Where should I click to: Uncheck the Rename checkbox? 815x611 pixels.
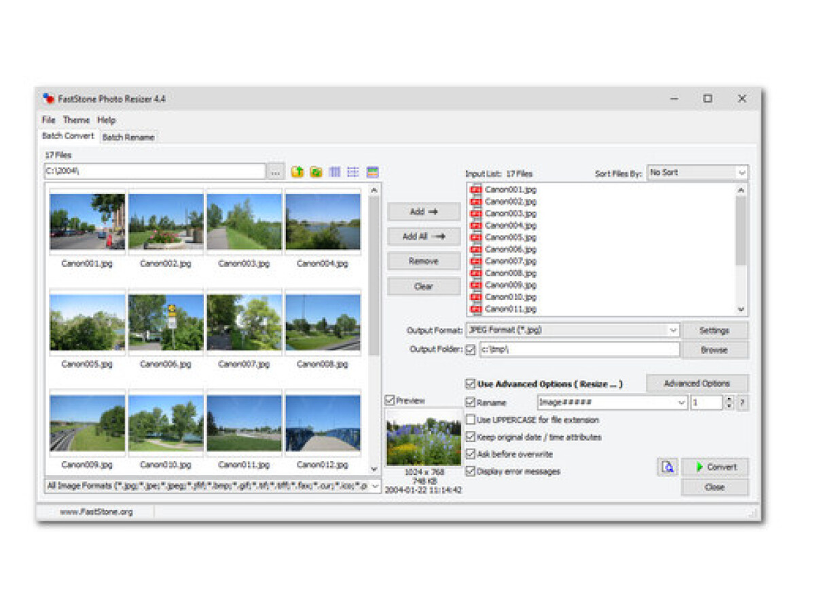tap(471, 403)
